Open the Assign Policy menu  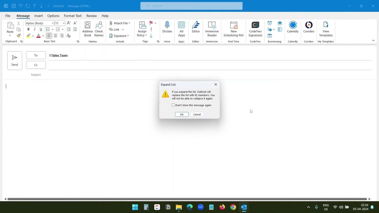142,29
